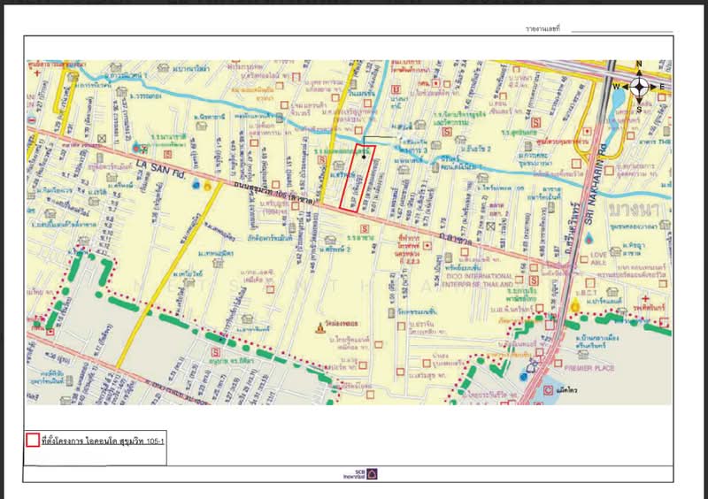Click the compass rose on the map
This screenshot has height=499, width=708.
point(639,86)
